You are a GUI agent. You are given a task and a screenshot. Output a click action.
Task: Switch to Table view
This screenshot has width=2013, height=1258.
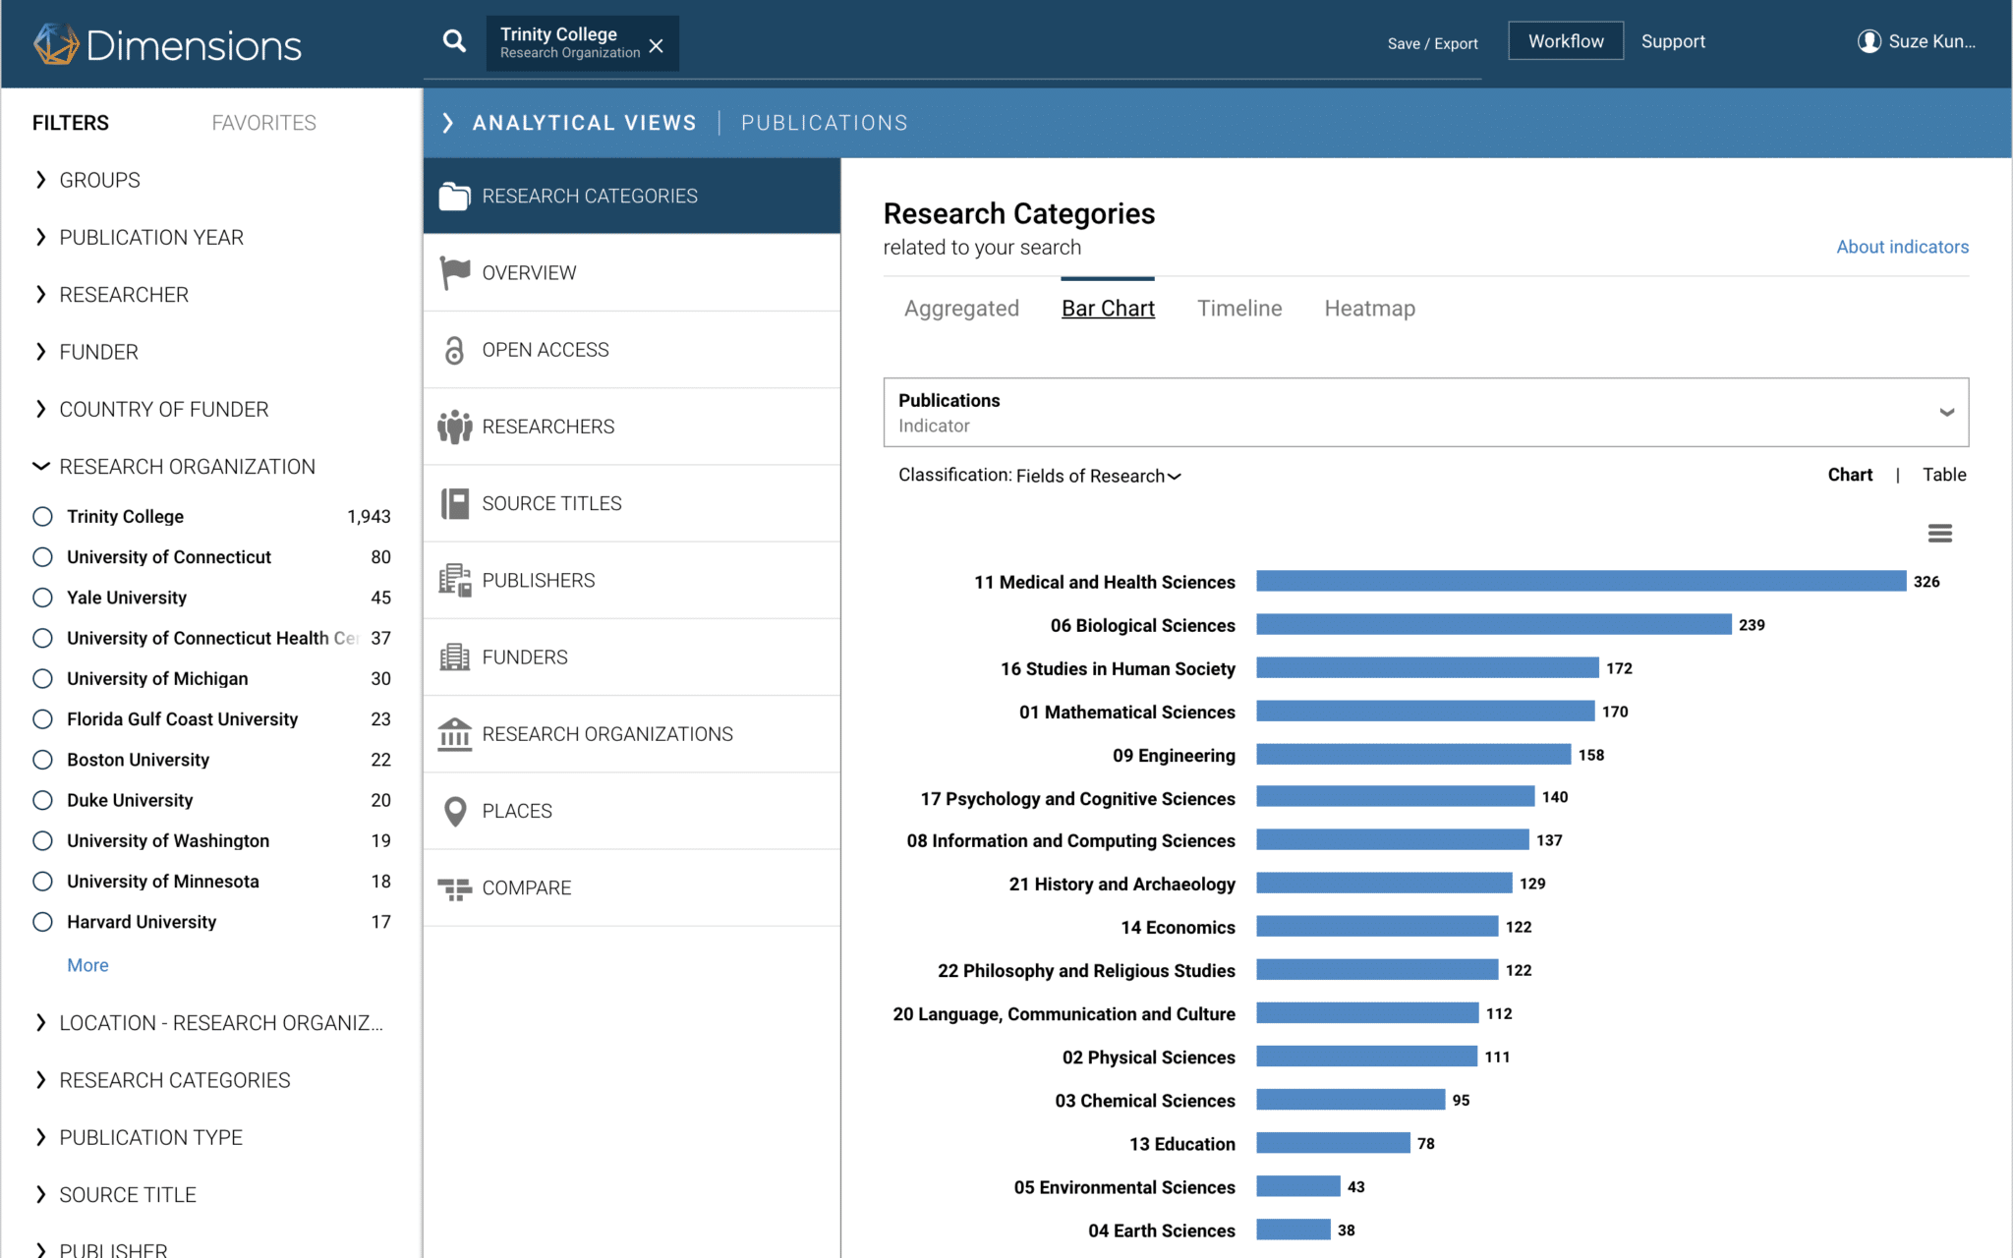click(x=1944, y=475)
